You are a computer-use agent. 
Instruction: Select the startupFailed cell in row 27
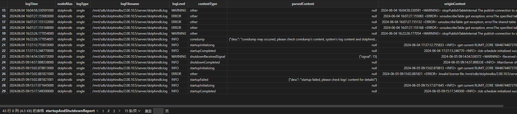pos(199,80)
